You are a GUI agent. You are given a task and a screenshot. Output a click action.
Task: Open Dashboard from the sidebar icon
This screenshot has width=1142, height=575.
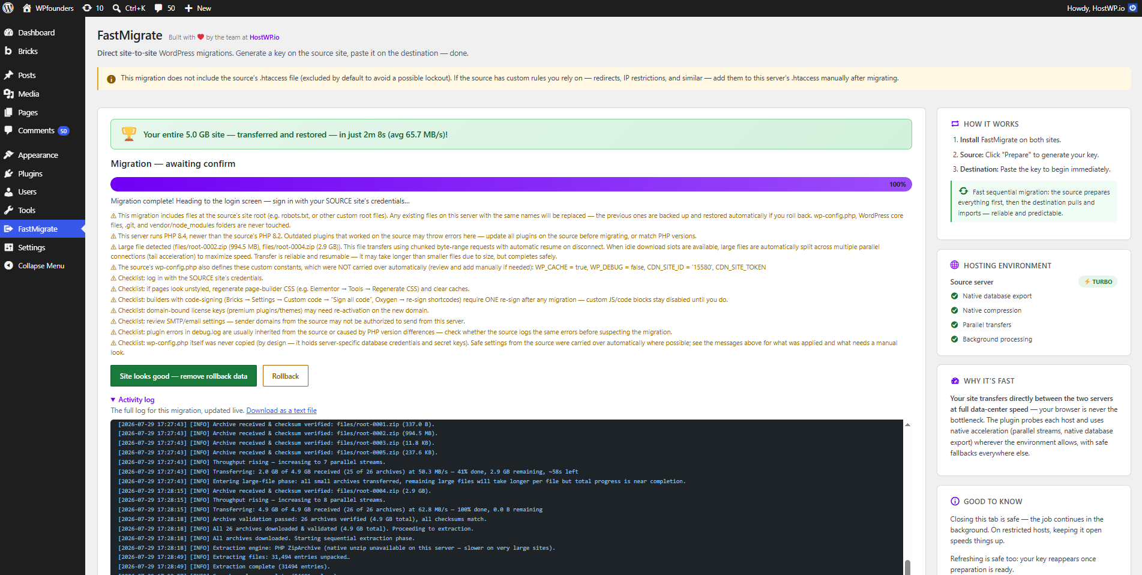(8, 32)
